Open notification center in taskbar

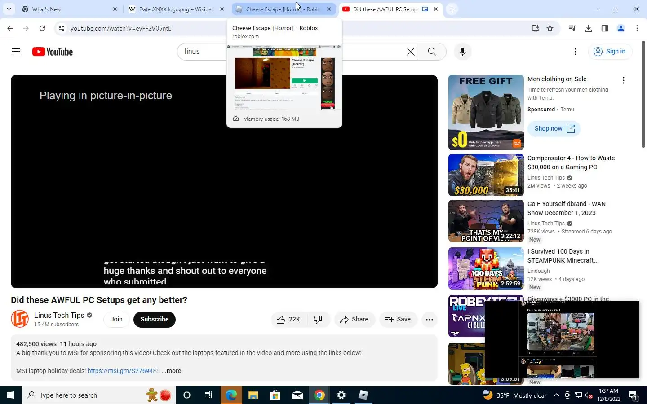click(633, 395)
